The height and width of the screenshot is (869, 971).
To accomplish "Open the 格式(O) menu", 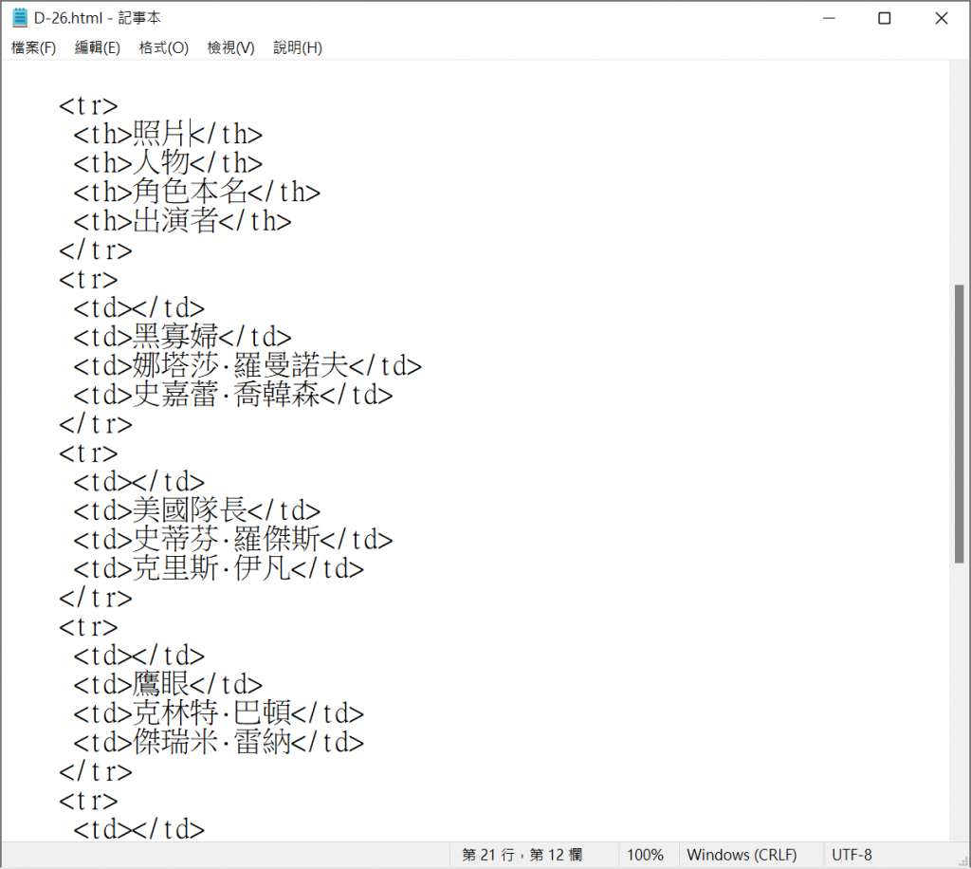I will coord(163,47).
